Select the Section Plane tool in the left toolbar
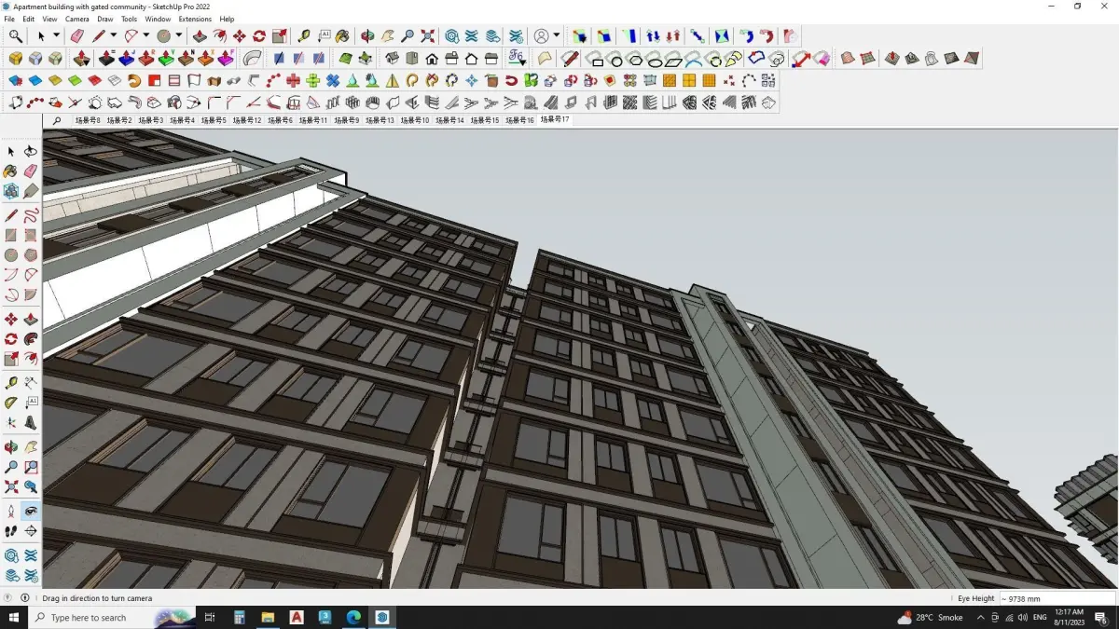Viewport: 1119px width, 629px height. click(x=31, y=531)
